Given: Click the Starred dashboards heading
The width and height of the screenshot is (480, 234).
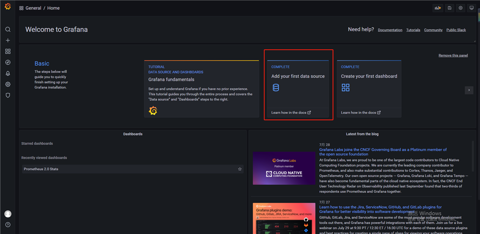Looking at the screenshot, I should coord(37,143).
